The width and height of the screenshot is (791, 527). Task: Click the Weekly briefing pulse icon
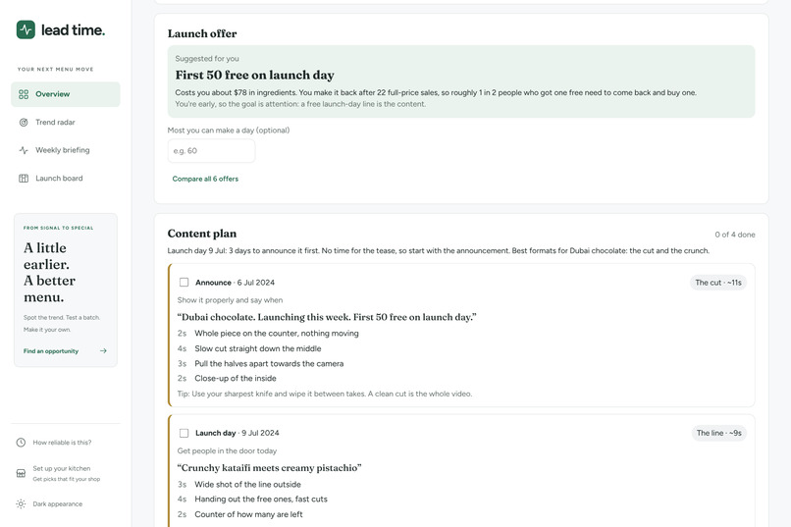coord(24,150)
